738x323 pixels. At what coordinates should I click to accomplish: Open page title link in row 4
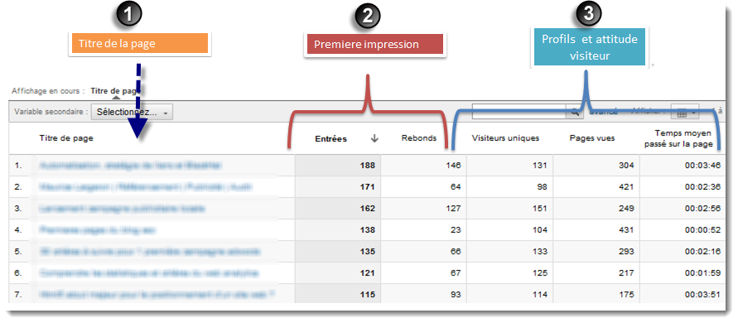[x=98, y=230]
